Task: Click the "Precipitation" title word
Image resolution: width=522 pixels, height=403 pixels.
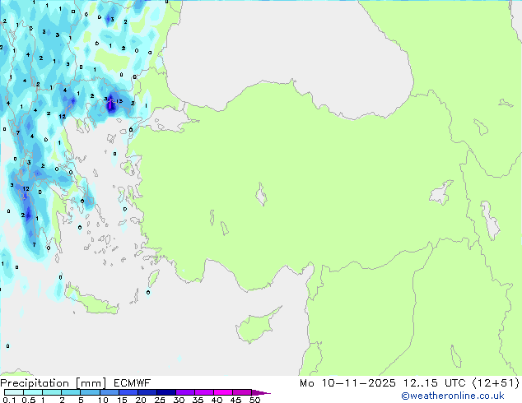Action: (35, 383)
